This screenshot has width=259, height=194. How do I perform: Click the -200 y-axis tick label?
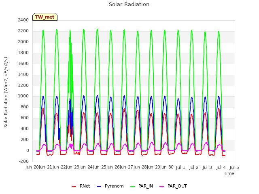pos(24,161)
